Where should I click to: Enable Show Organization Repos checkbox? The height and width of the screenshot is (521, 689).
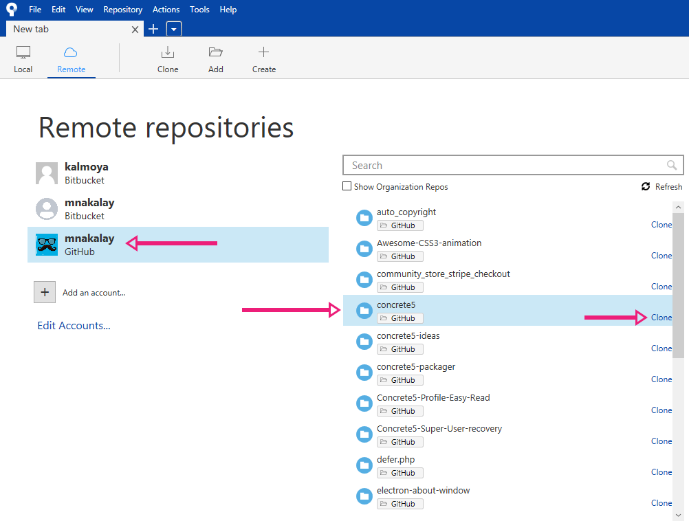347,186
